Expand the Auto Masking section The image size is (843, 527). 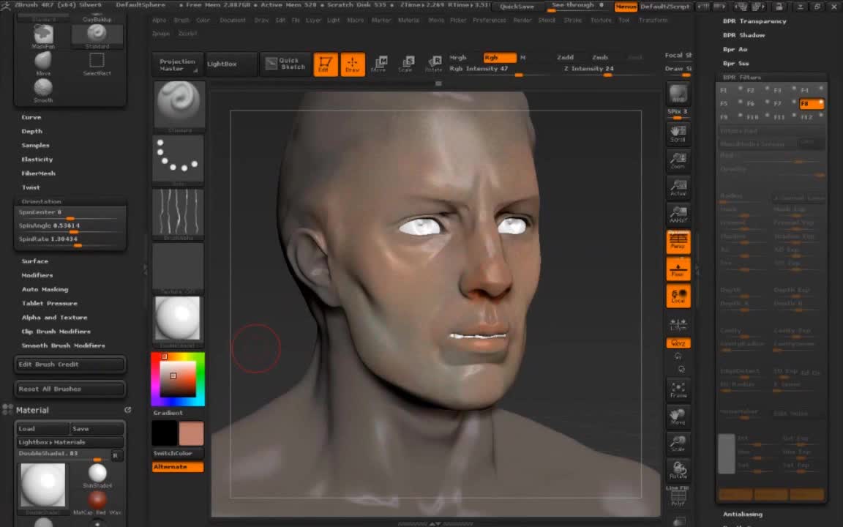pyautogui.click(x=45, y=289)
